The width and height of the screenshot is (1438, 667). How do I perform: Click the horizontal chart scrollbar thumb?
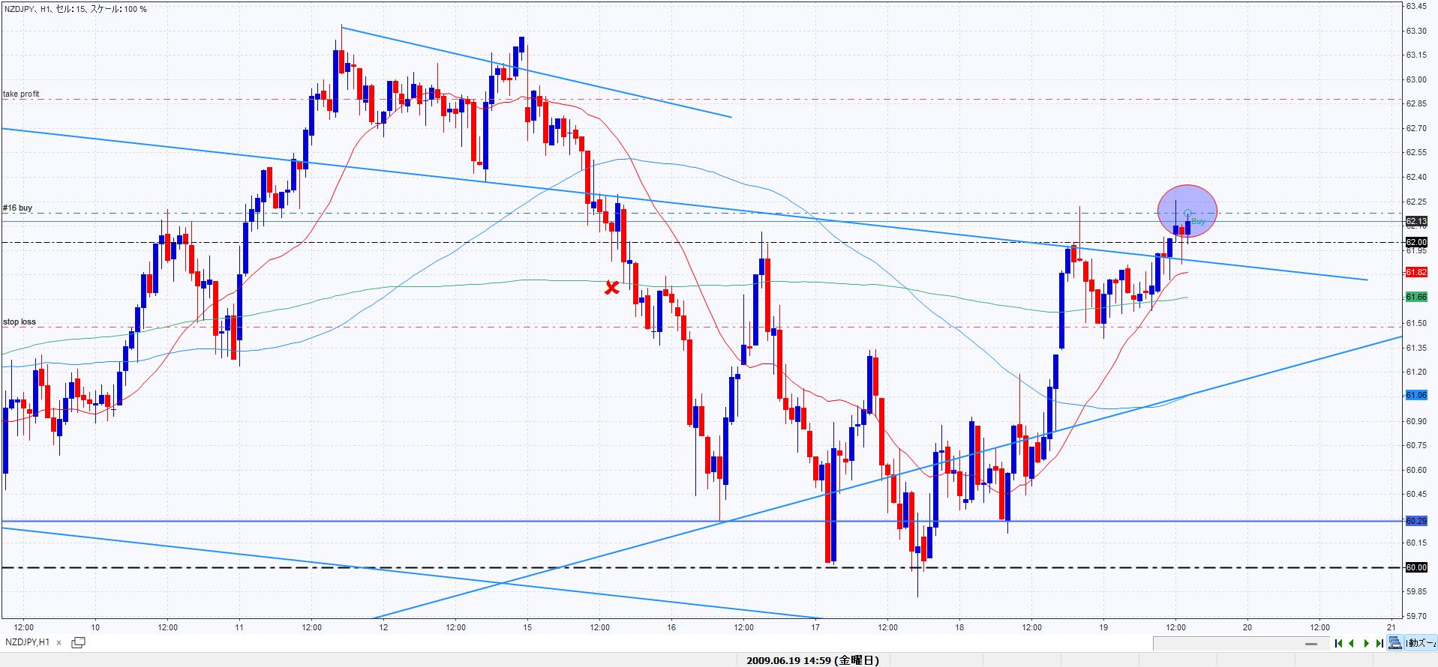[x=1311, y=644]
